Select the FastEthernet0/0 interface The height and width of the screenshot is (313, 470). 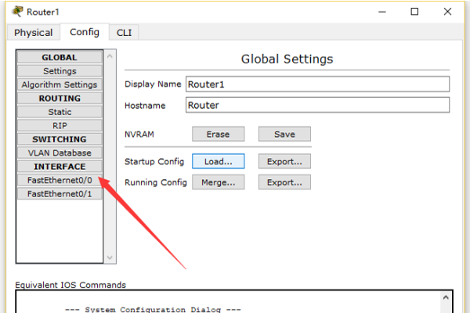[x=60, y=180]
